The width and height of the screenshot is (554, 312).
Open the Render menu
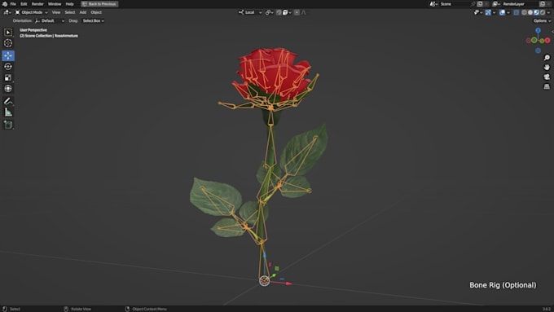(37, 4)
